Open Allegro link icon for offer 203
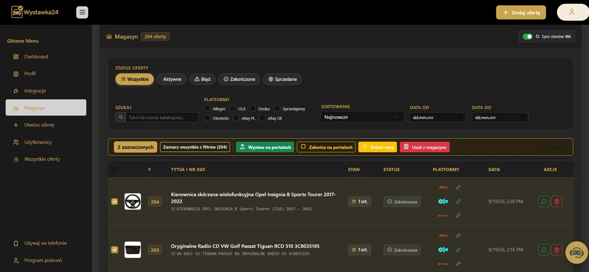589x272 pixels. (x=458, y=236)
